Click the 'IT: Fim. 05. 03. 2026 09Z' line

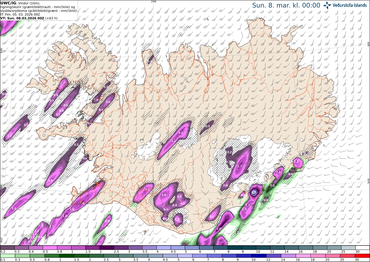pyautogui.click(x=20, y=14)
